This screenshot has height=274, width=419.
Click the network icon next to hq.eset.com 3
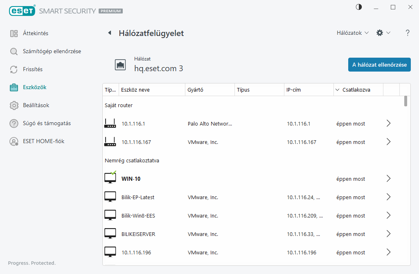pos(120,65)
